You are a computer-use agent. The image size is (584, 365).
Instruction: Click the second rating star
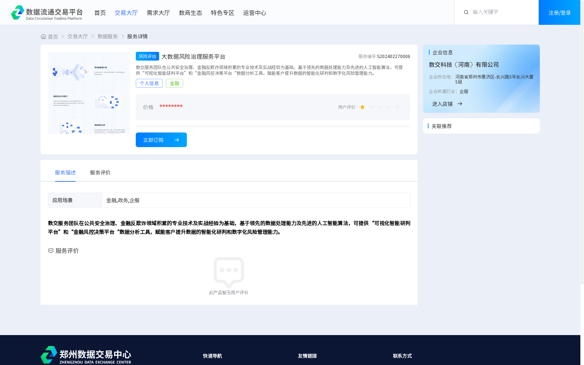click(371, 107)
